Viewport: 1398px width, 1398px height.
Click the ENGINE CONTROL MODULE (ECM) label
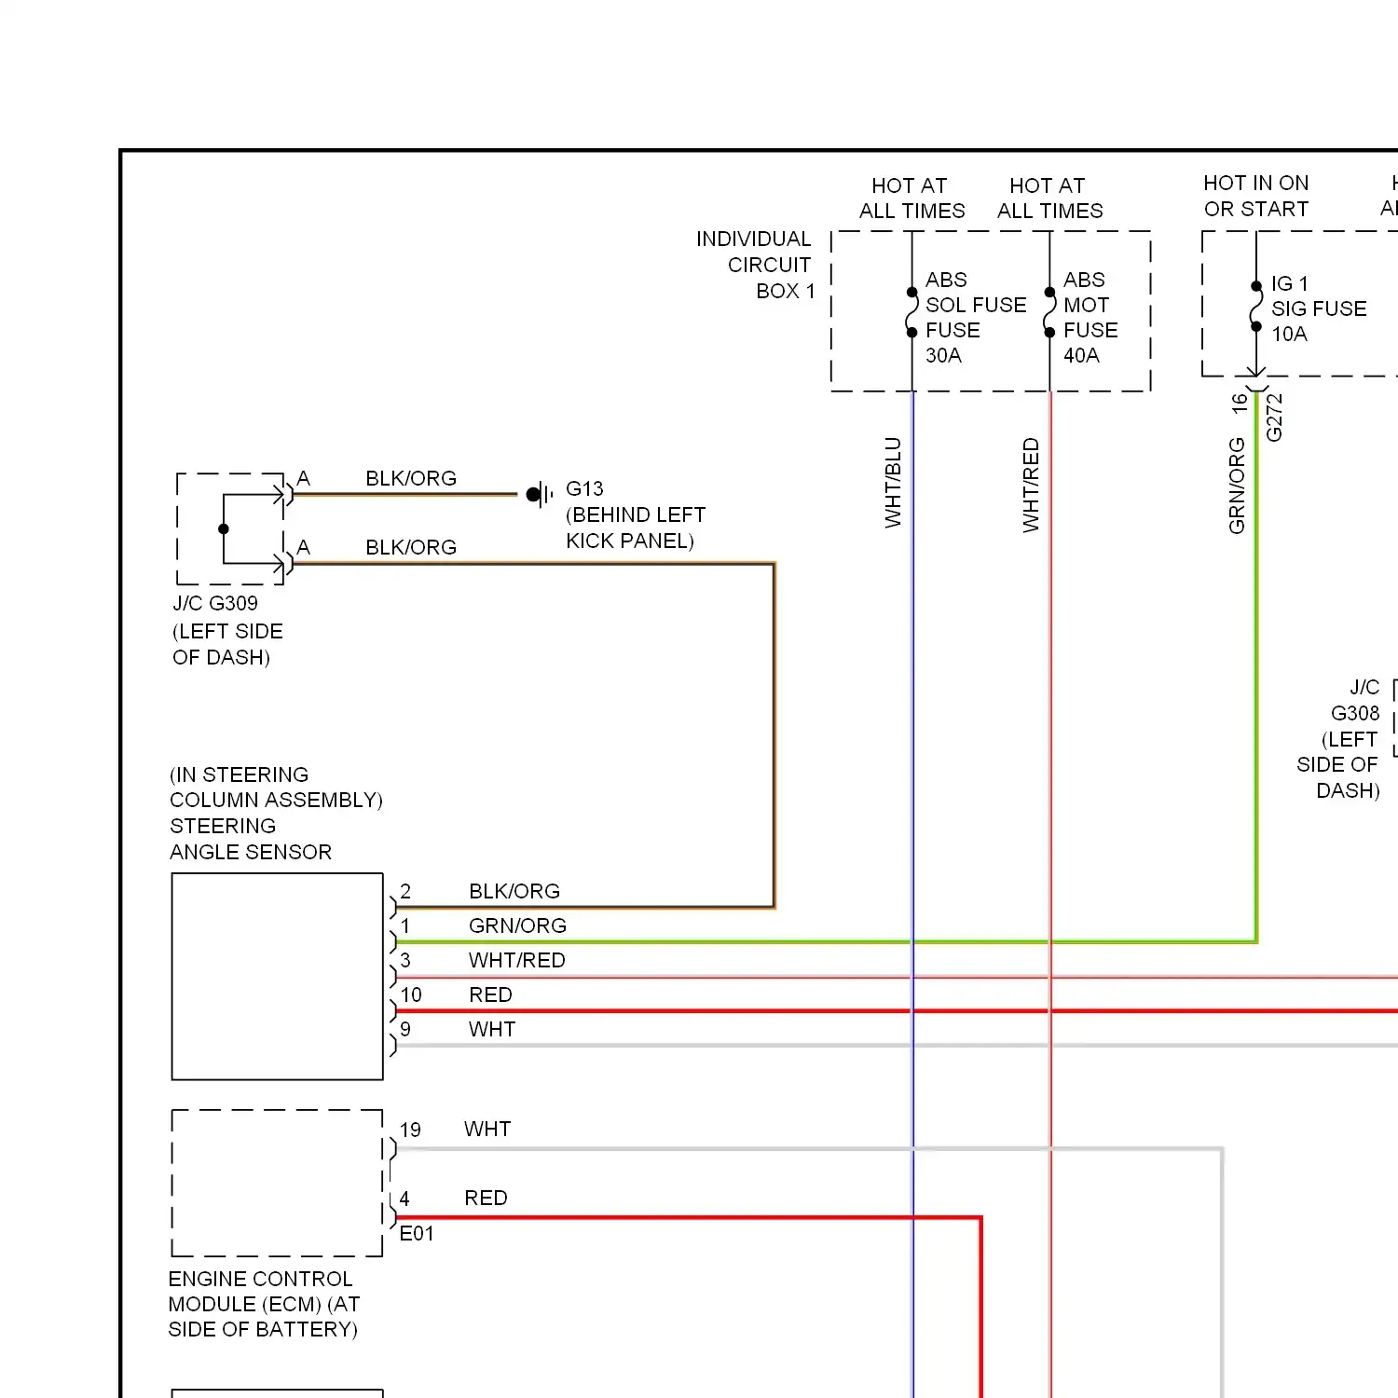point(264,1304)
